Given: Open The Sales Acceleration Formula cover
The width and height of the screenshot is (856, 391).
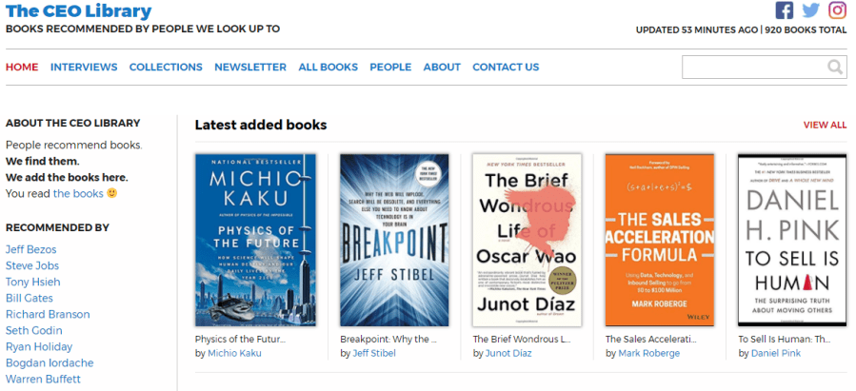Looking at the screenshot, I should 659,240.
